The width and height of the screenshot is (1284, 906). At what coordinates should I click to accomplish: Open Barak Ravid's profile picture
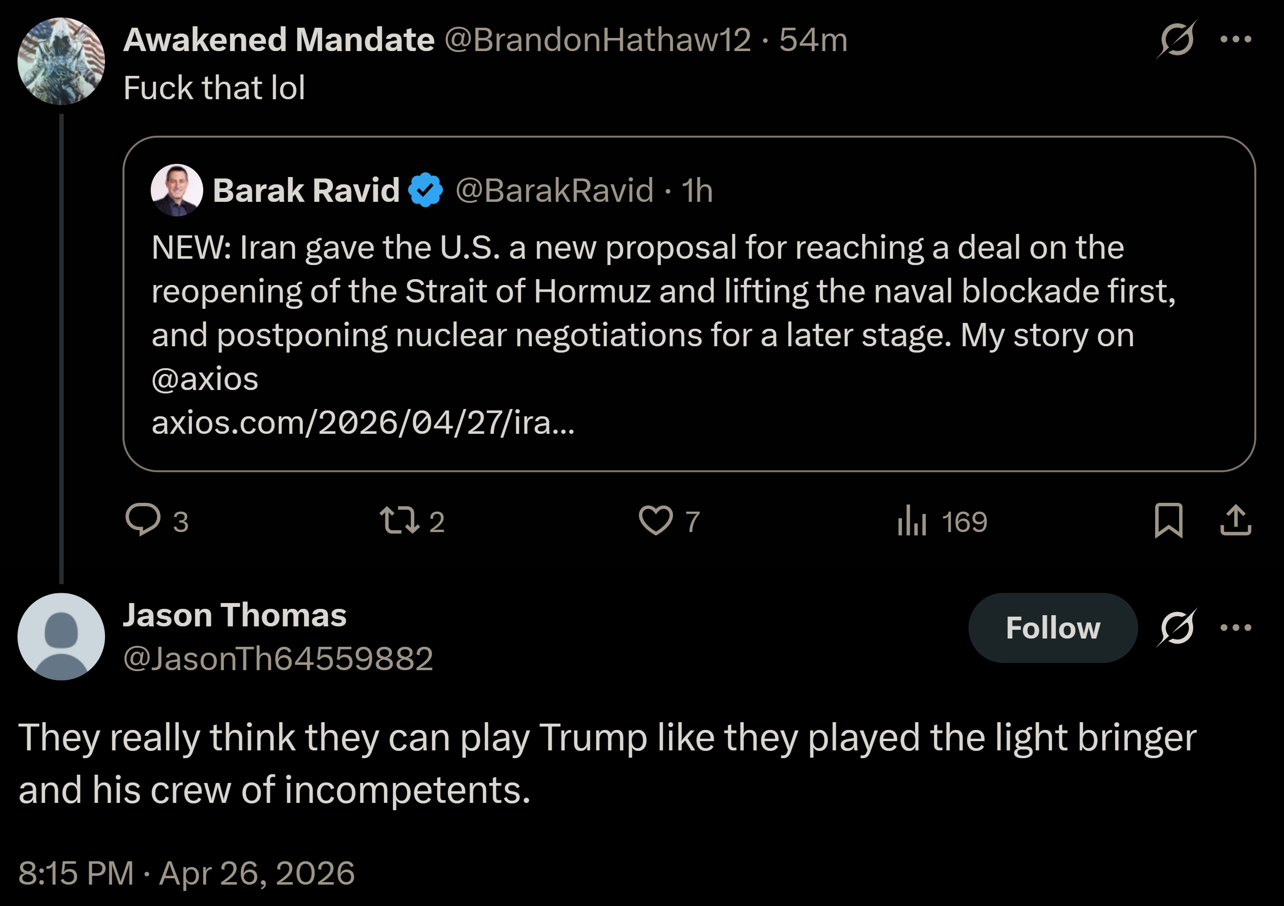(176, 190)
